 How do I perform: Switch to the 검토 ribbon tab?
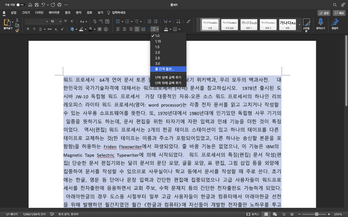tap(89, 13)
